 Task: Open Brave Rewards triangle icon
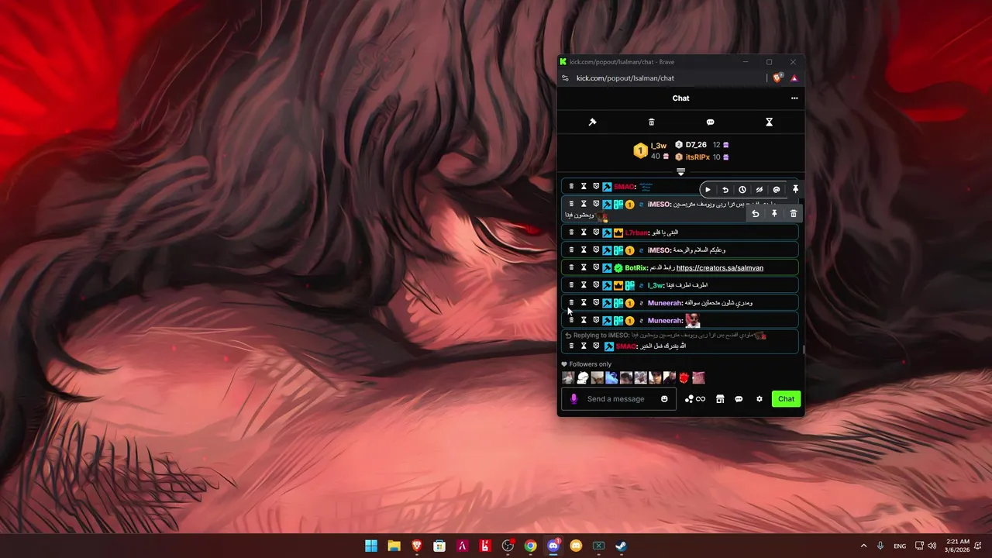794,78
